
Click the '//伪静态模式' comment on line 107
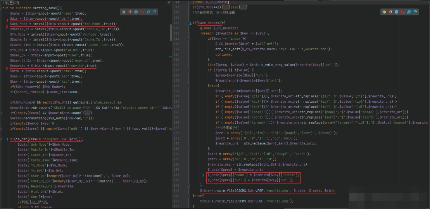(x=214, y=13)
